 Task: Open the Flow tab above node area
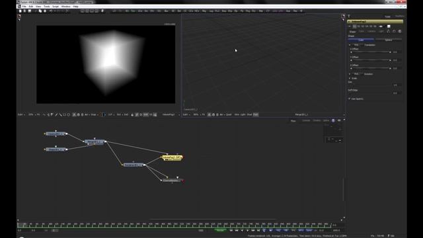[293, 120]
